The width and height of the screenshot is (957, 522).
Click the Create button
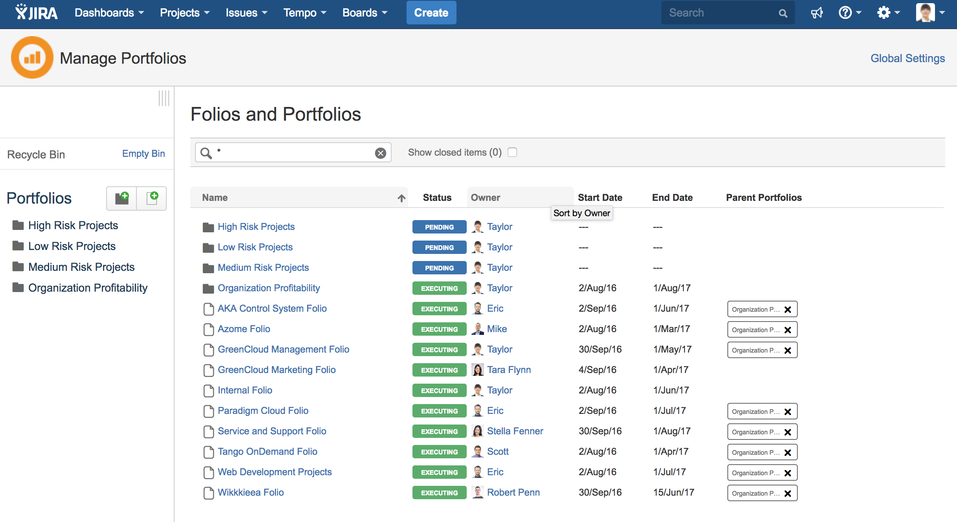[x=431, y=13]
